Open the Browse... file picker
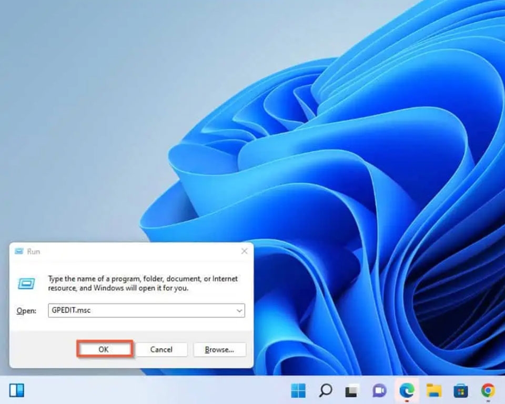Image resolution: width=505 pixels, height=404 pixels. click(220, 350)
